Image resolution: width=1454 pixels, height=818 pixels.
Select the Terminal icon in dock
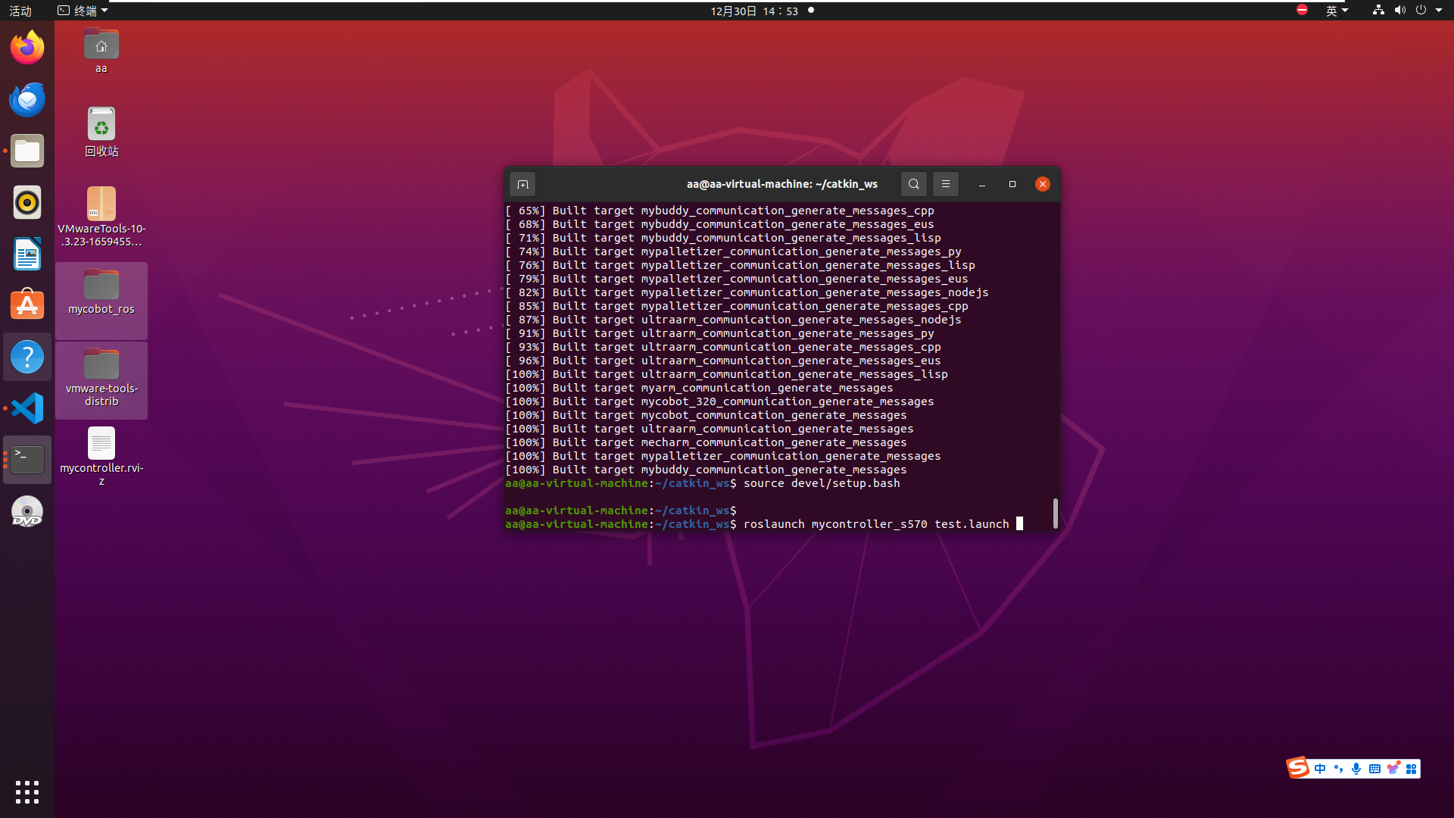(x=27, y=460)
